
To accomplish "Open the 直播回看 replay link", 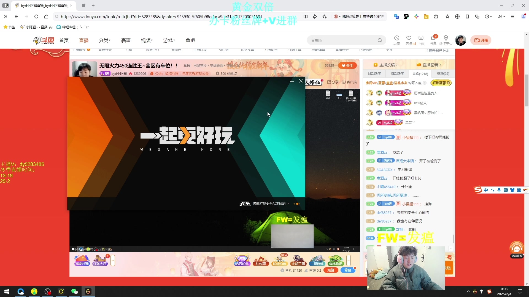I will pos(429,65).
